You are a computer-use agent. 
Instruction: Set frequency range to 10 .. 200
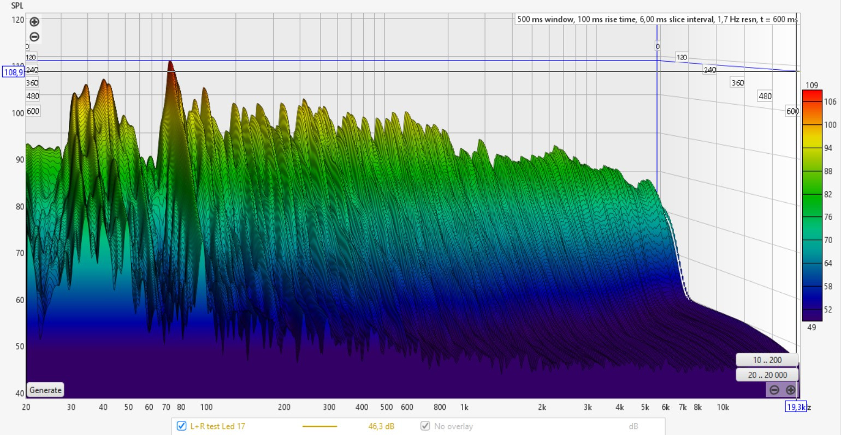[x=767, y=360]
